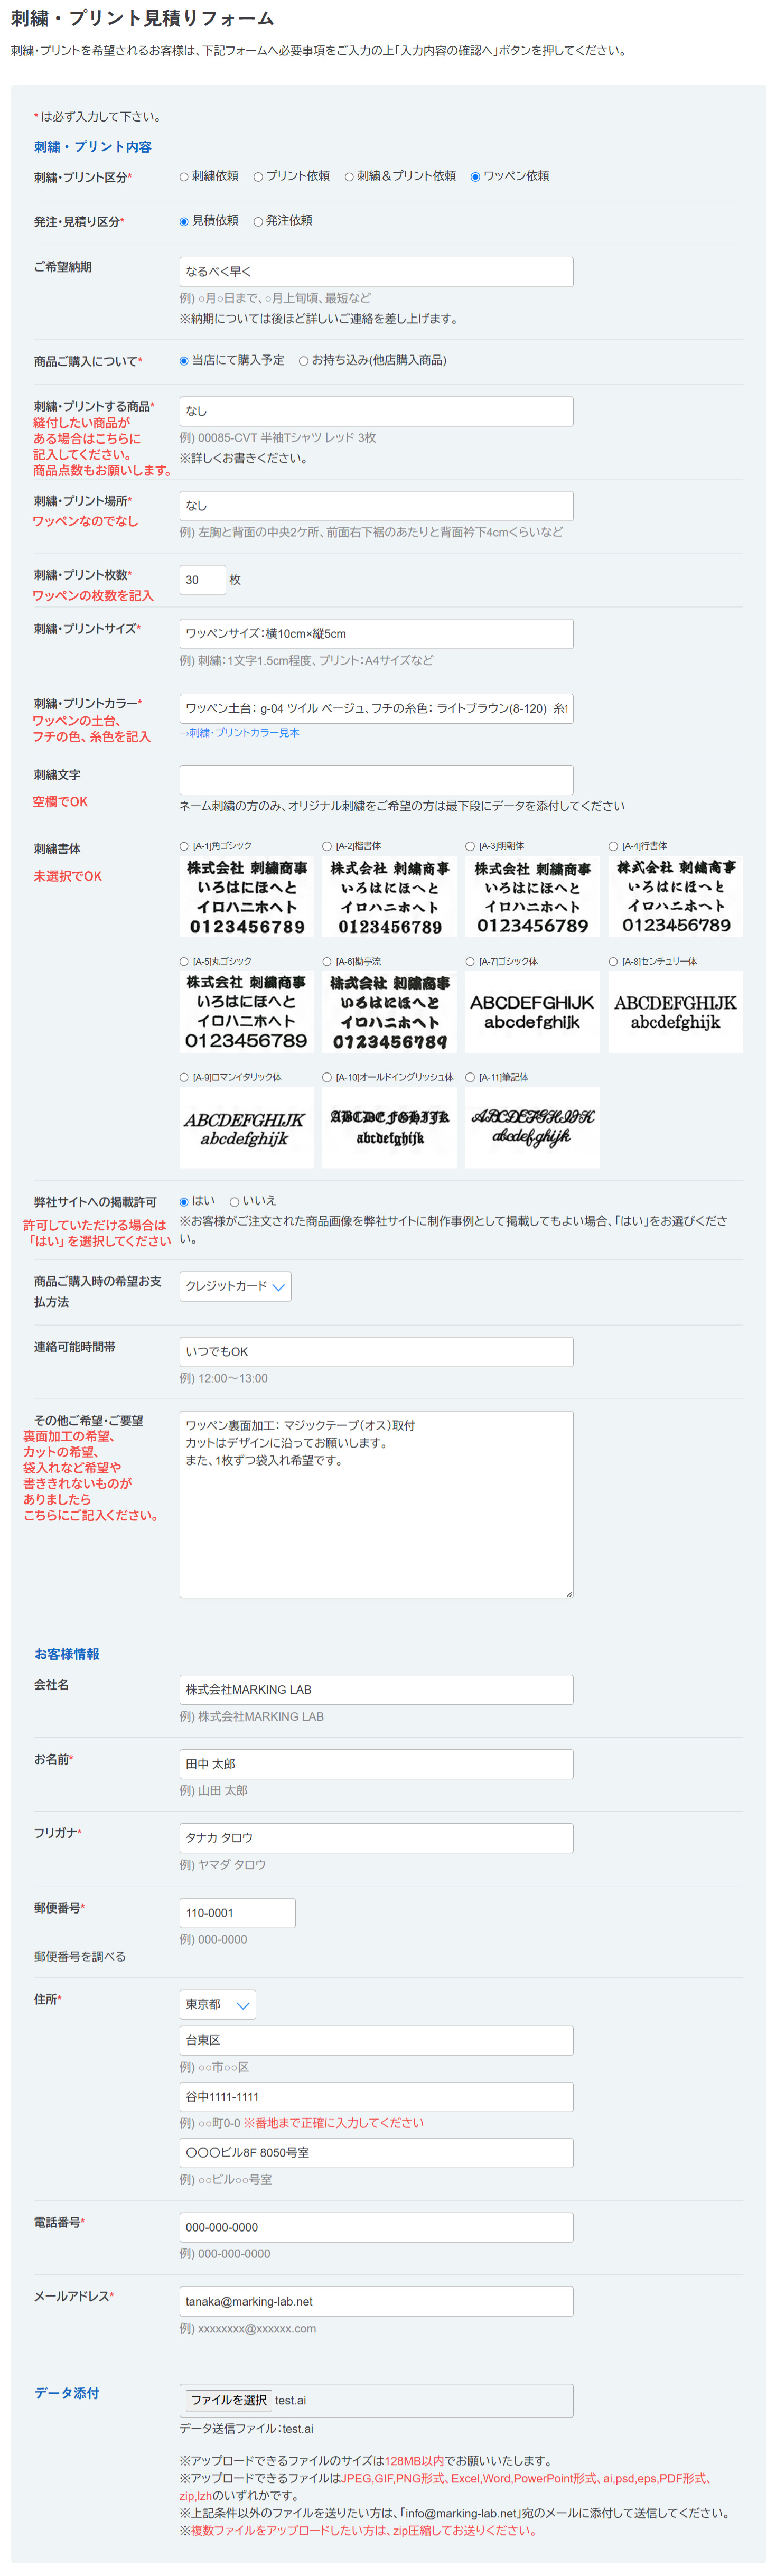Screen dimensions: 776x2576
Task: Click the 角ゴシック font sample image
Action: point(246,897)
